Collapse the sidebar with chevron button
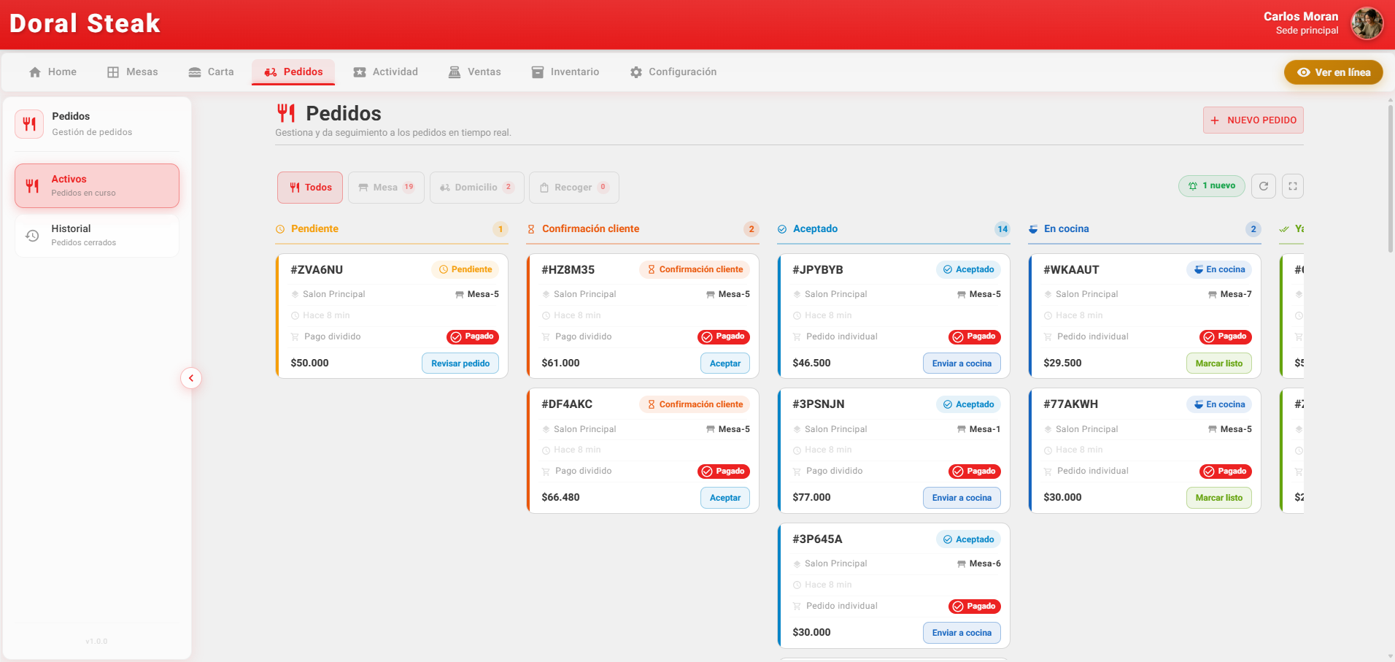This screenshot has width=1395, height=662. pyautogui.click(x=191, y=378)
